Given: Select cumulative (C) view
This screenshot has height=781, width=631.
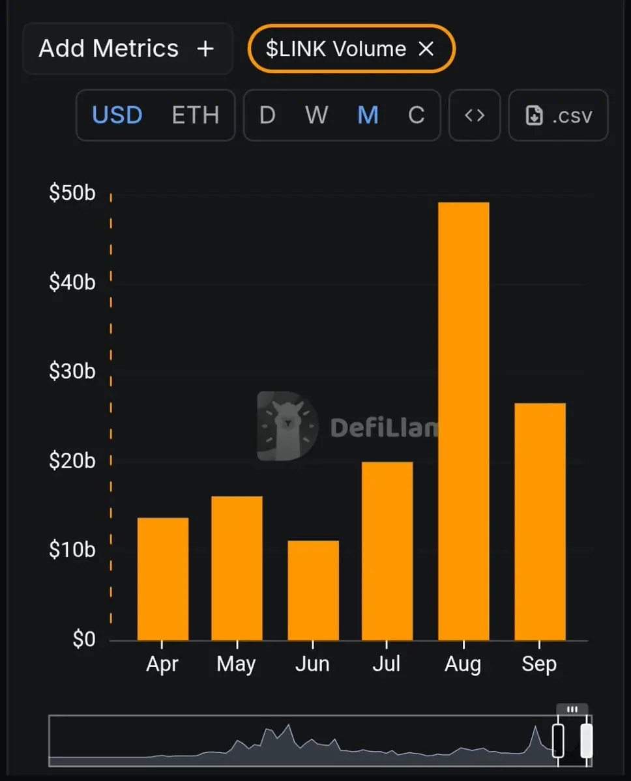Looking at the screenshot, I should [417, 115].
